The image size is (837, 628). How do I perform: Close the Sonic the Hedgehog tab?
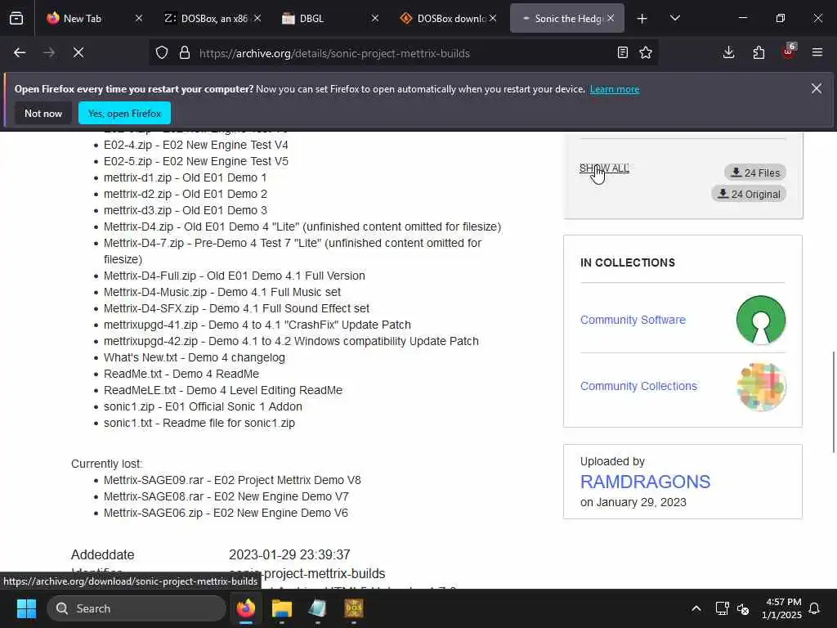[x=611, y=19]
